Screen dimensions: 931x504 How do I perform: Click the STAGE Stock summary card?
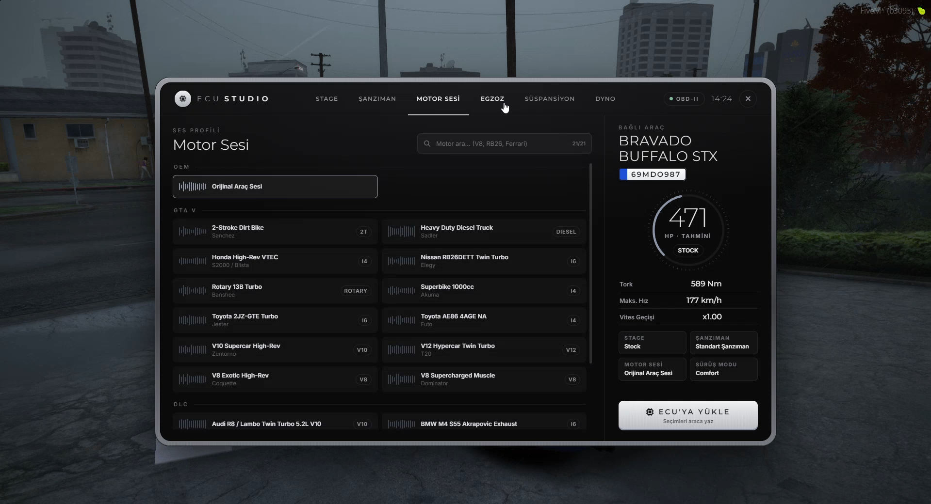(x=652, y=343)
